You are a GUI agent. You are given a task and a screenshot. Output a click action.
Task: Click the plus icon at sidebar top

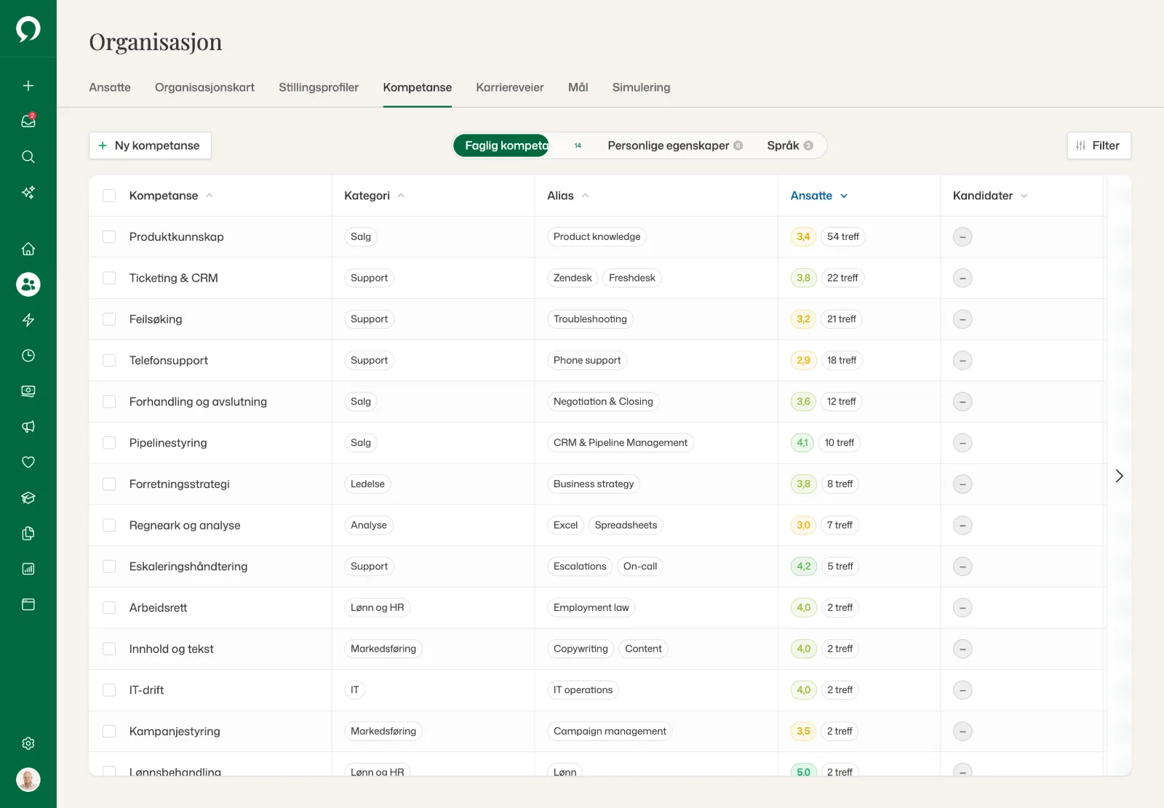click(x=28, y=86)
